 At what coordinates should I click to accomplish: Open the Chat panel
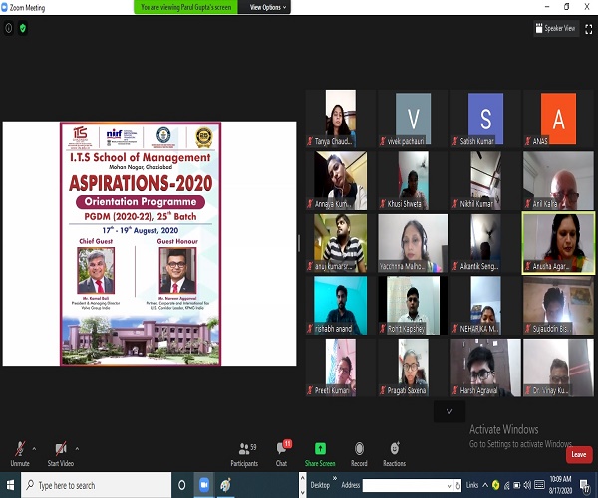[x=282, y=454]
